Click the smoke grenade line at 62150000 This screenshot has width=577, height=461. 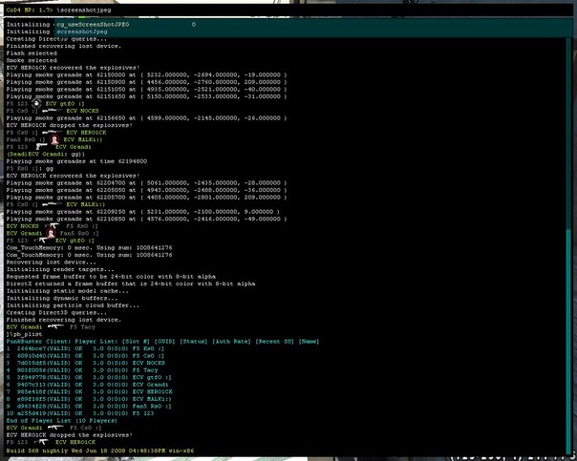click(146, 74)
